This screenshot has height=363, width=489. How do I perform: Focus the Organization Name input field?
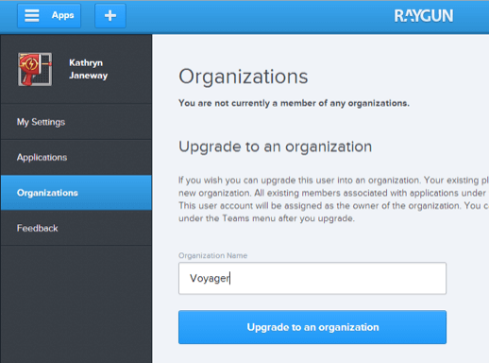(312, 278)
